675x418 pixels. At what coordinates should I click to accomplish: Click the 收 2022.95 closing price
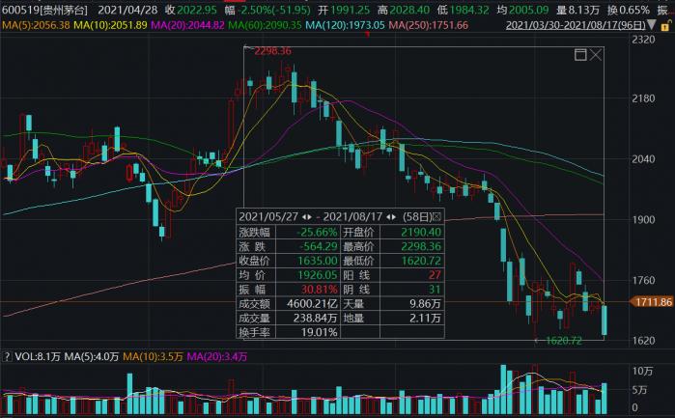191,10
